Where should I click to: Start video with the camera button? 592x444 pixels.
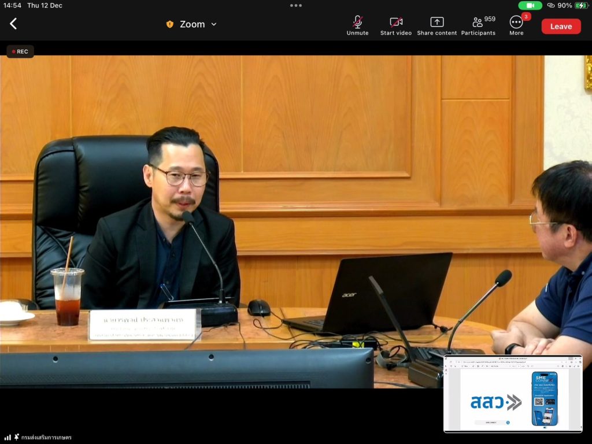(396, 25)
